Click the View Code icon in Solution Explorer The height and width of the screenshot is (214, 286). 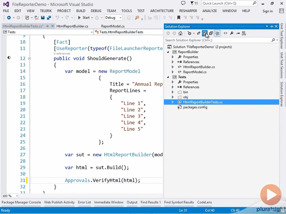click(225, 33)
